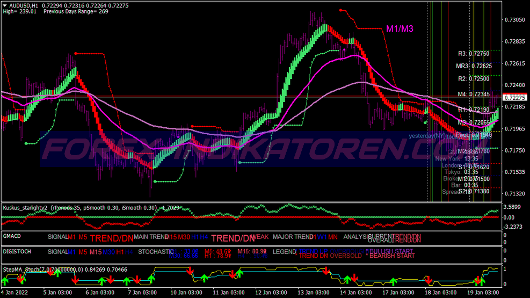
Task: Select the MR3: 0.72625 pivot label
Action: (x=473, y=66)
